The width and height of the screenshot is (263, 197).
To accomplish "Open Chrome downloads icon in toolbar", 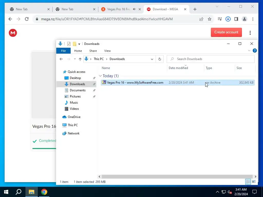I will 228,19.
